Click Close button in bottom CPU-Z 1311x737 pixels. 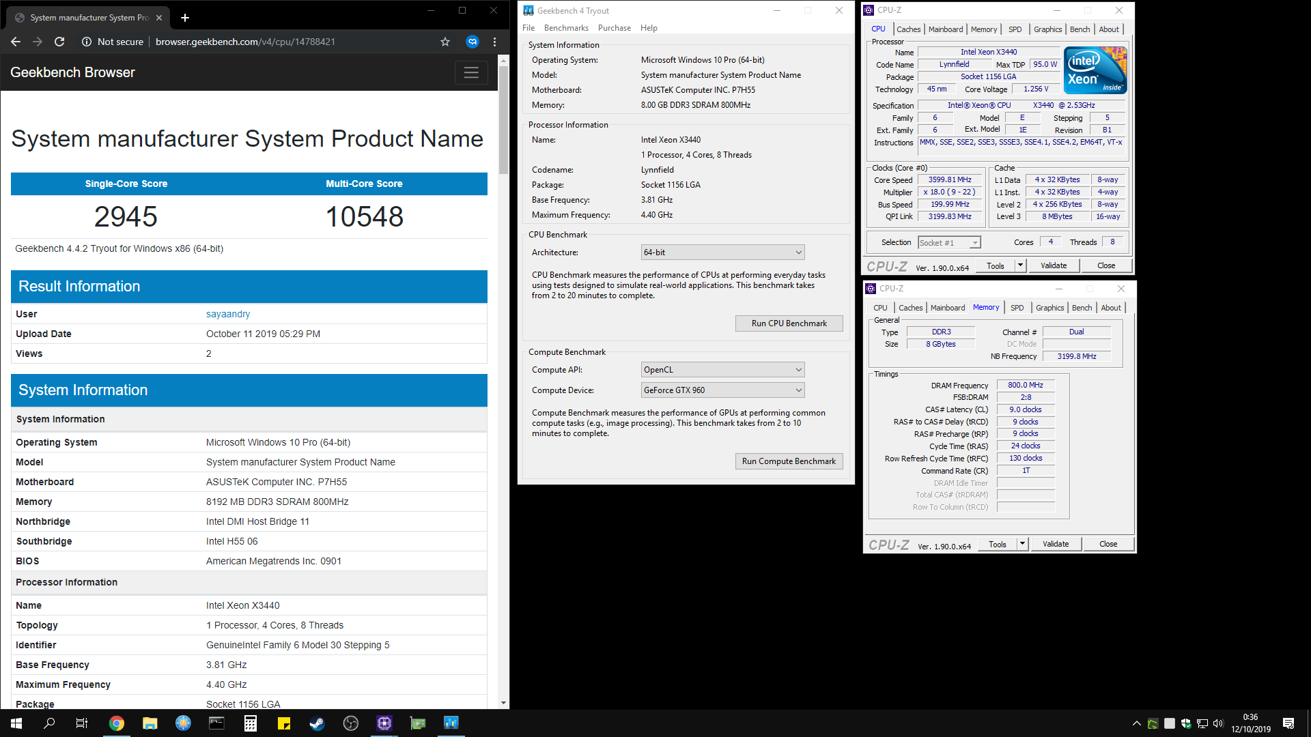pyautogui.click(x=1108, y=545)
